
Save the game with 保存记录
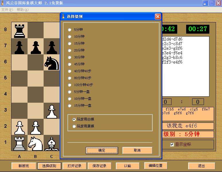pos(100,166)
